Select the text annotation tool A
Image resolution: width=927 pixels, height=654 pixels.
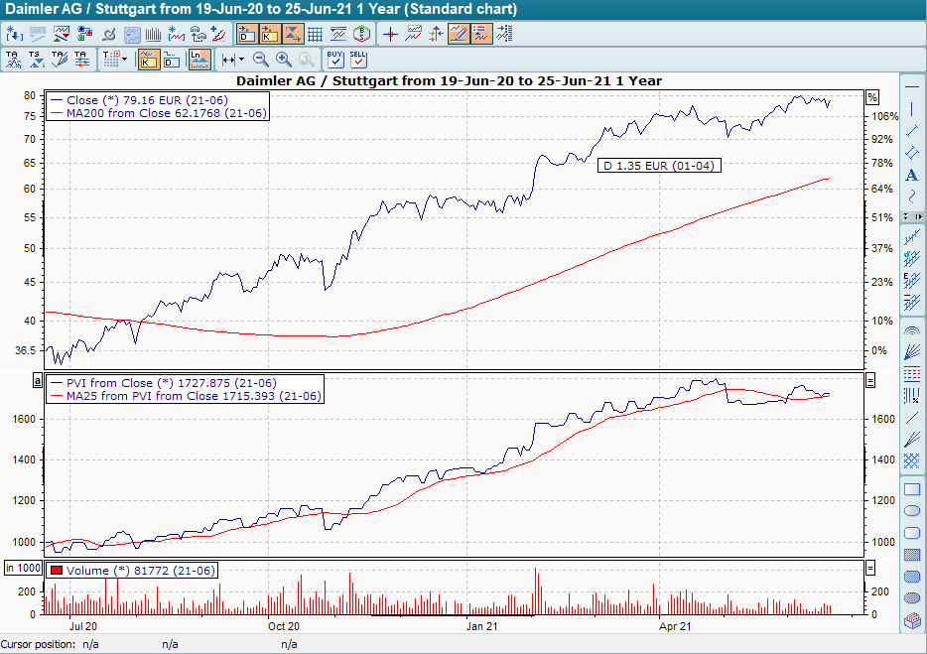coord(910,175)
